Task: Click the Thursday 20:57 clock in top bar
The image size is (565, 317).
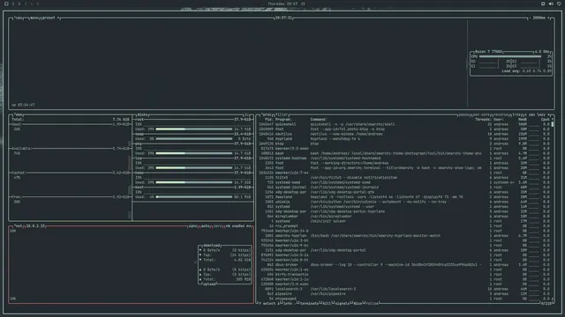Action: click(x=282, y=4)
